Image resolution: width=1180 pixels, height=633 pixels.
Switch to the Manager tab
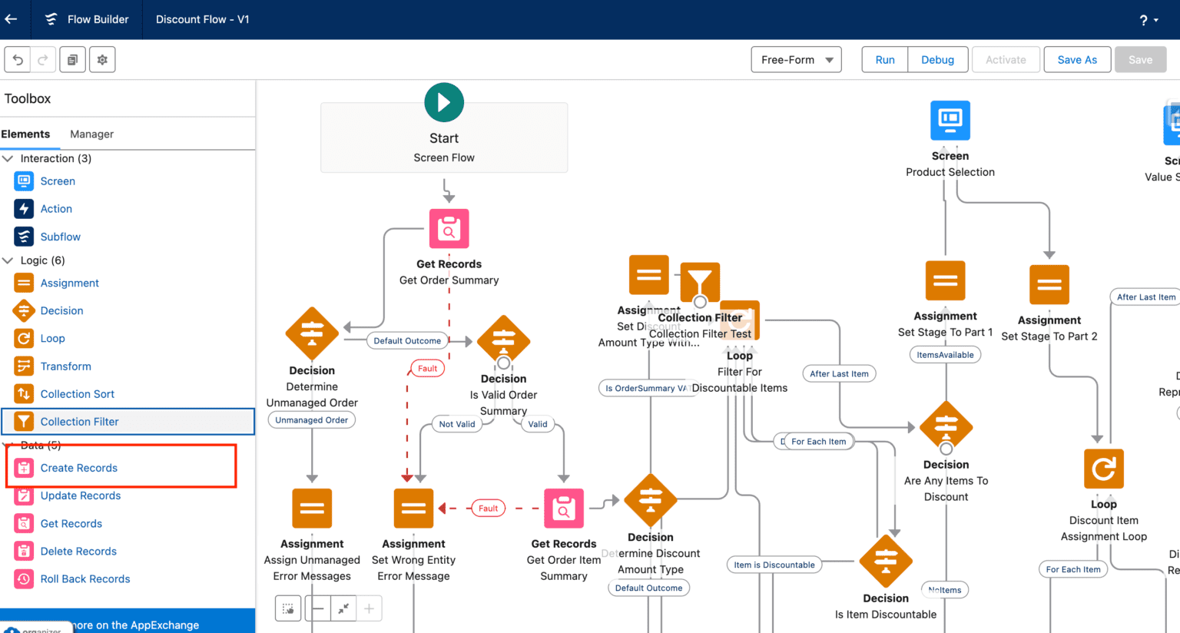91,134
